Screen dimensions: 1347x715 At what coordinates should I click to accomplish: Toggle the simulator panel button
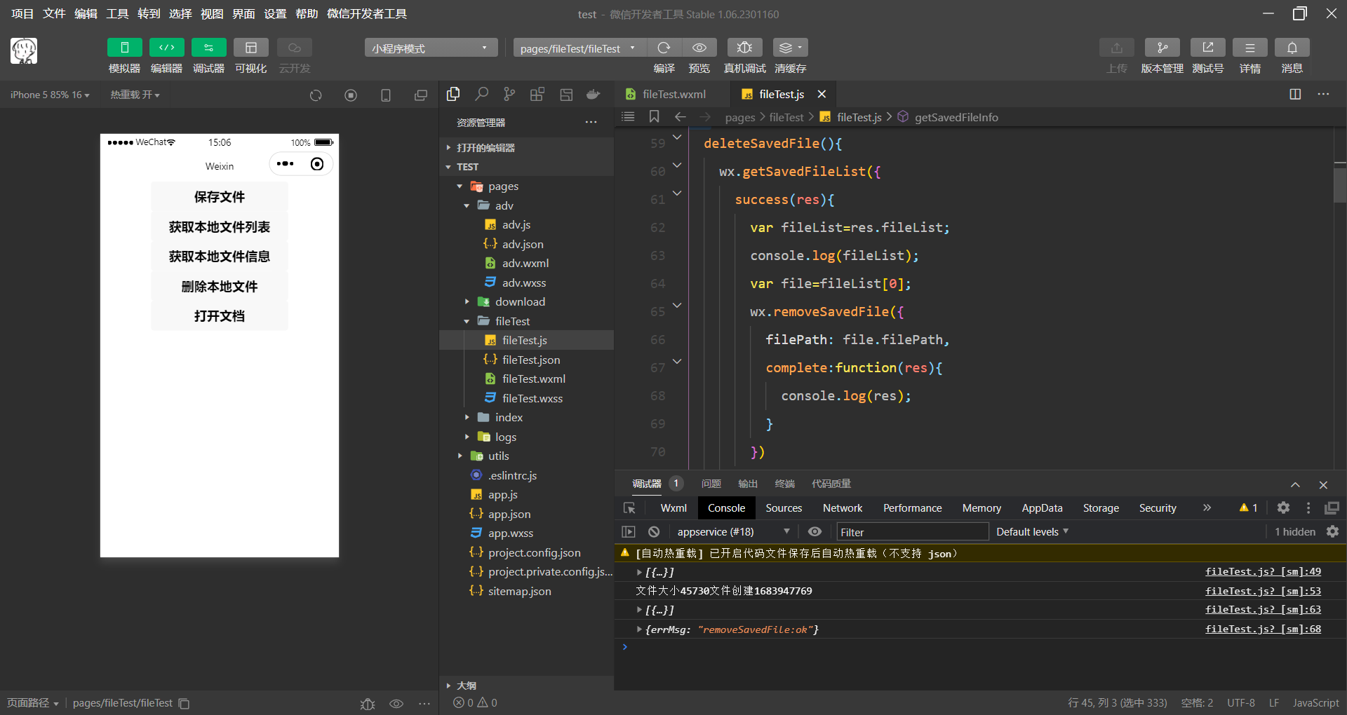(x=124, y=48)
